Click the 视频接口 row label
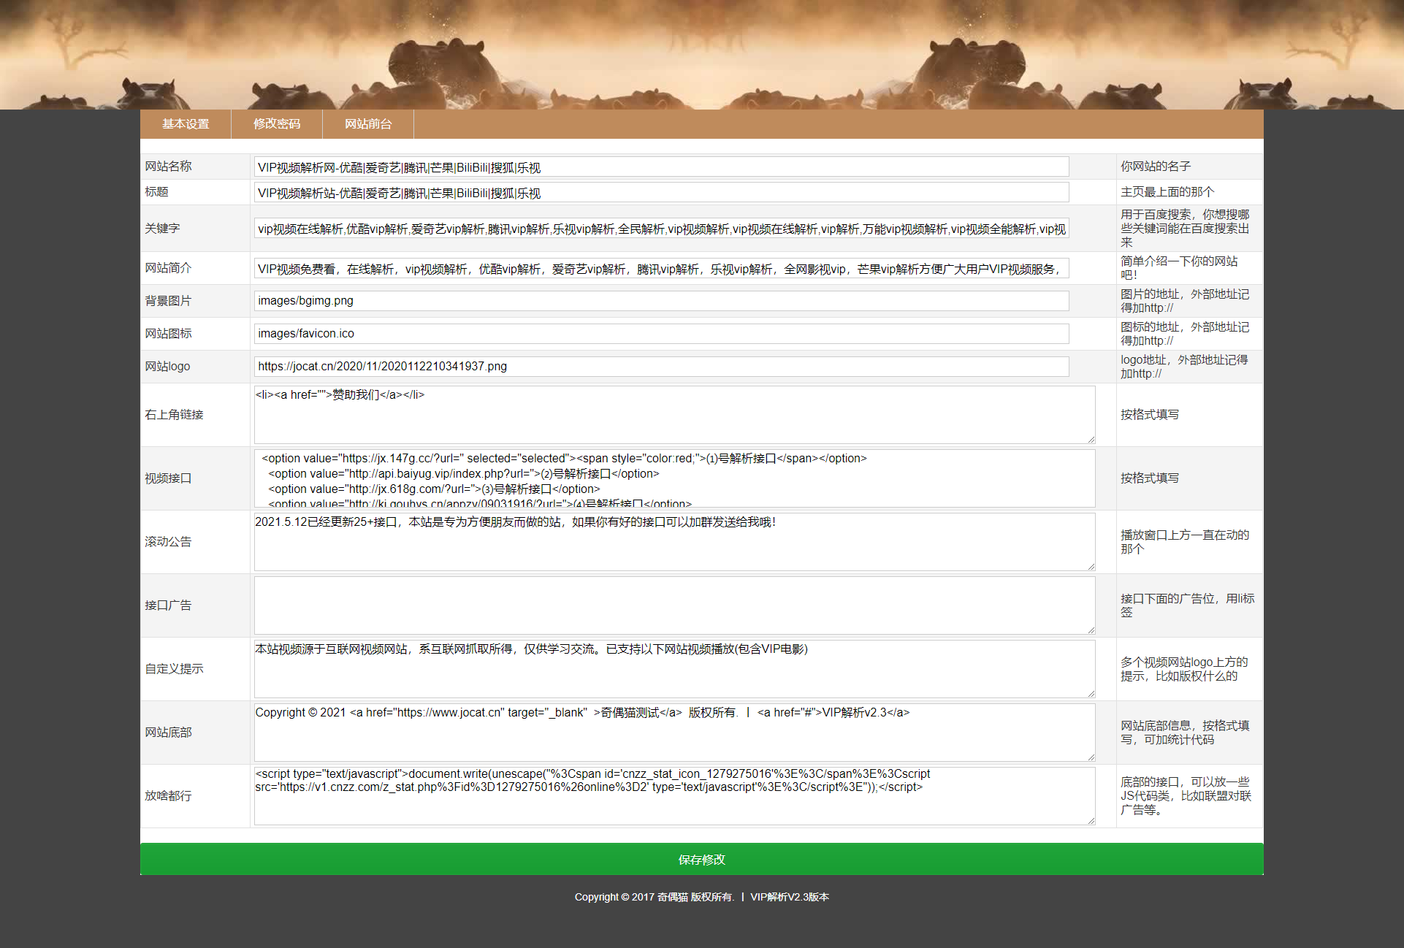 point(168,478)
